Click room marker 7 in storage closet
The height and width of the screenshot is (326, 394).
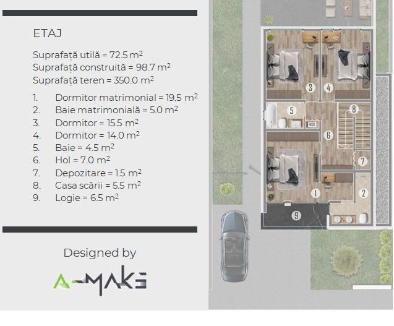point(362,161)
